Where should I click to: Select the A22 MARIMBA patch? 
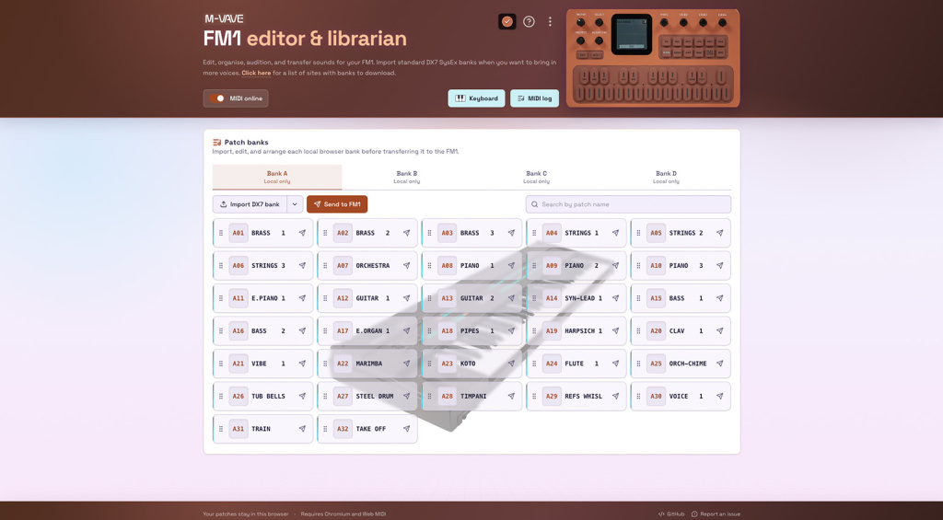367,364
